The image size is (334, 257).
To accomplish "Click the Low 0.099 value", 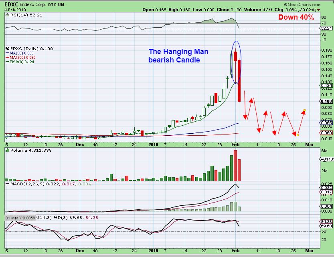I will coord(203,10).
